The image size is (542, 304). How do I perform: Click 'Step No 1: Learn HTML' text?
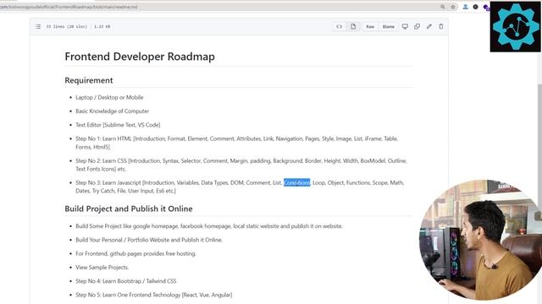click(103, 138)
